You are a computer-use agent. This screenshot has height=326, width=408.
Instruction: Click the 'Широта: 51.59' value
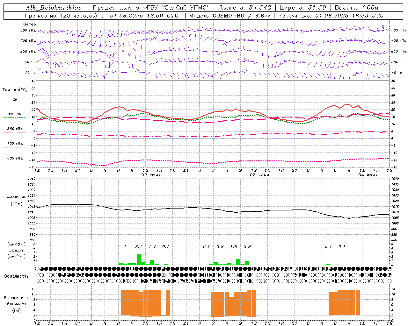point(303,8)
